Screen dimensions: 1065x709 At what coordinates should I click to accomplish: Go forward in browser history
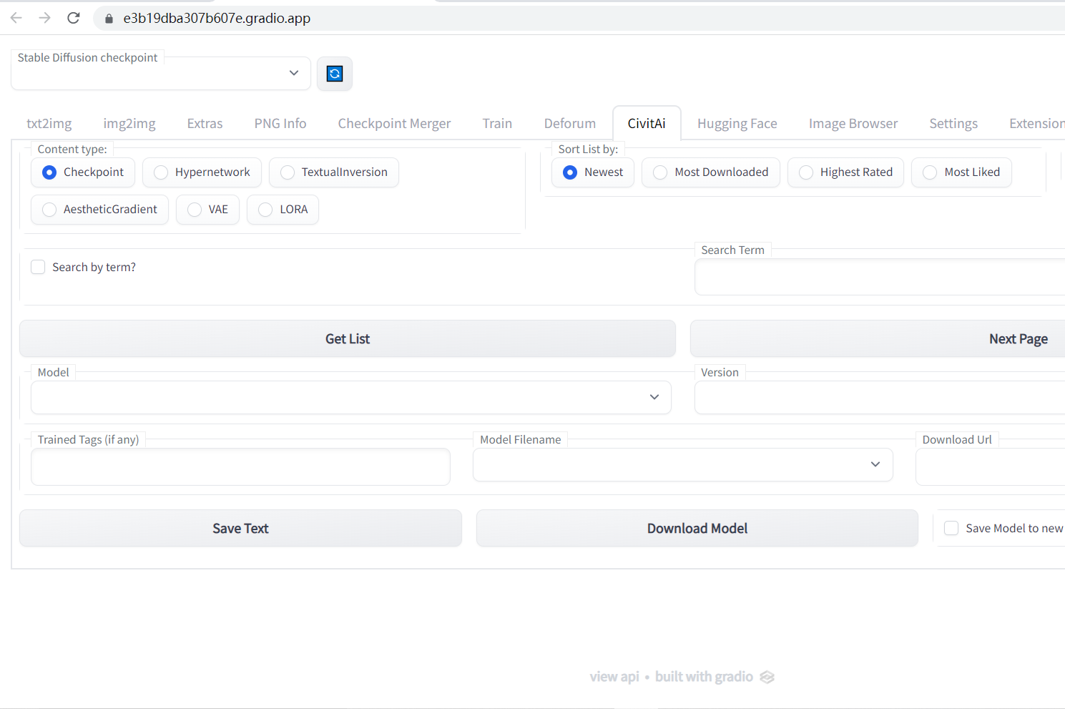click(x=44, y=18)
